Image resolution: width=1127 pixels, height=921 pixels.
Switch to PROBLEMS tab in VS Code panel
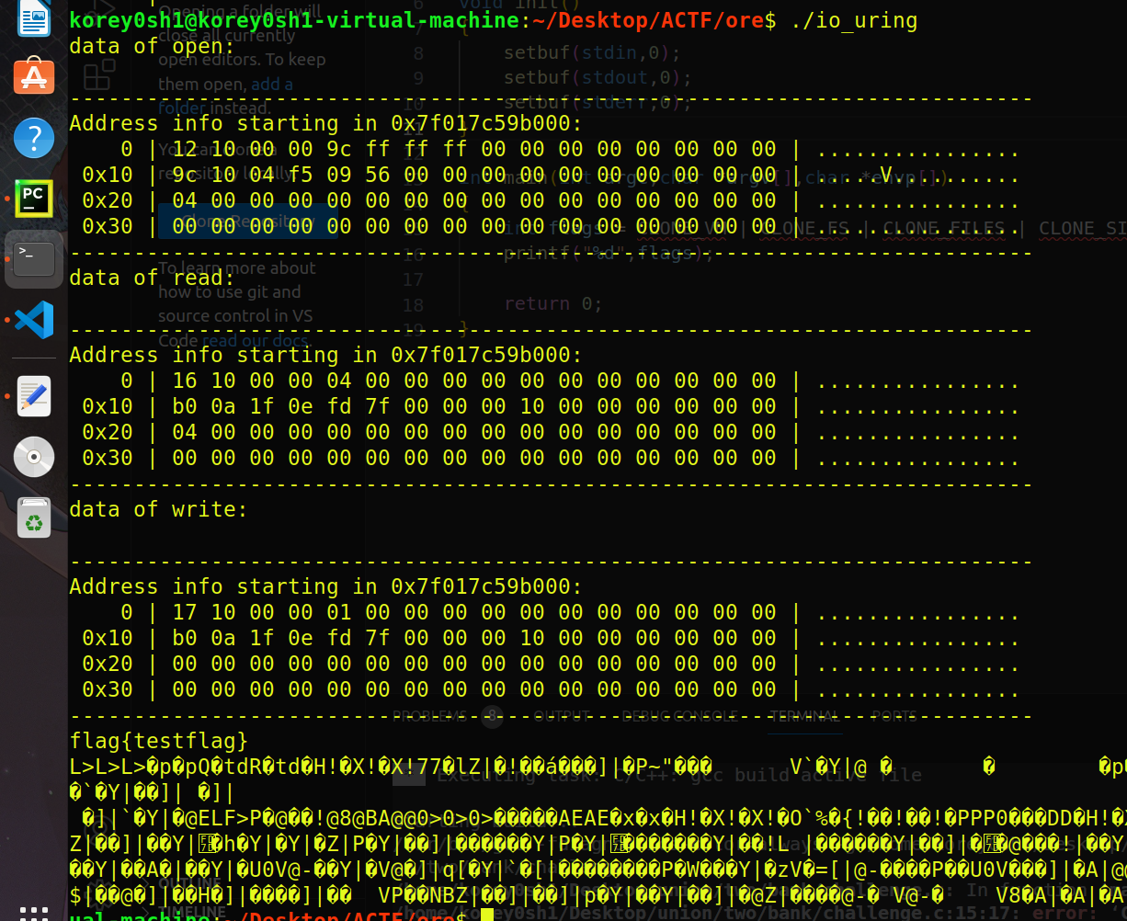pos(429,716)
